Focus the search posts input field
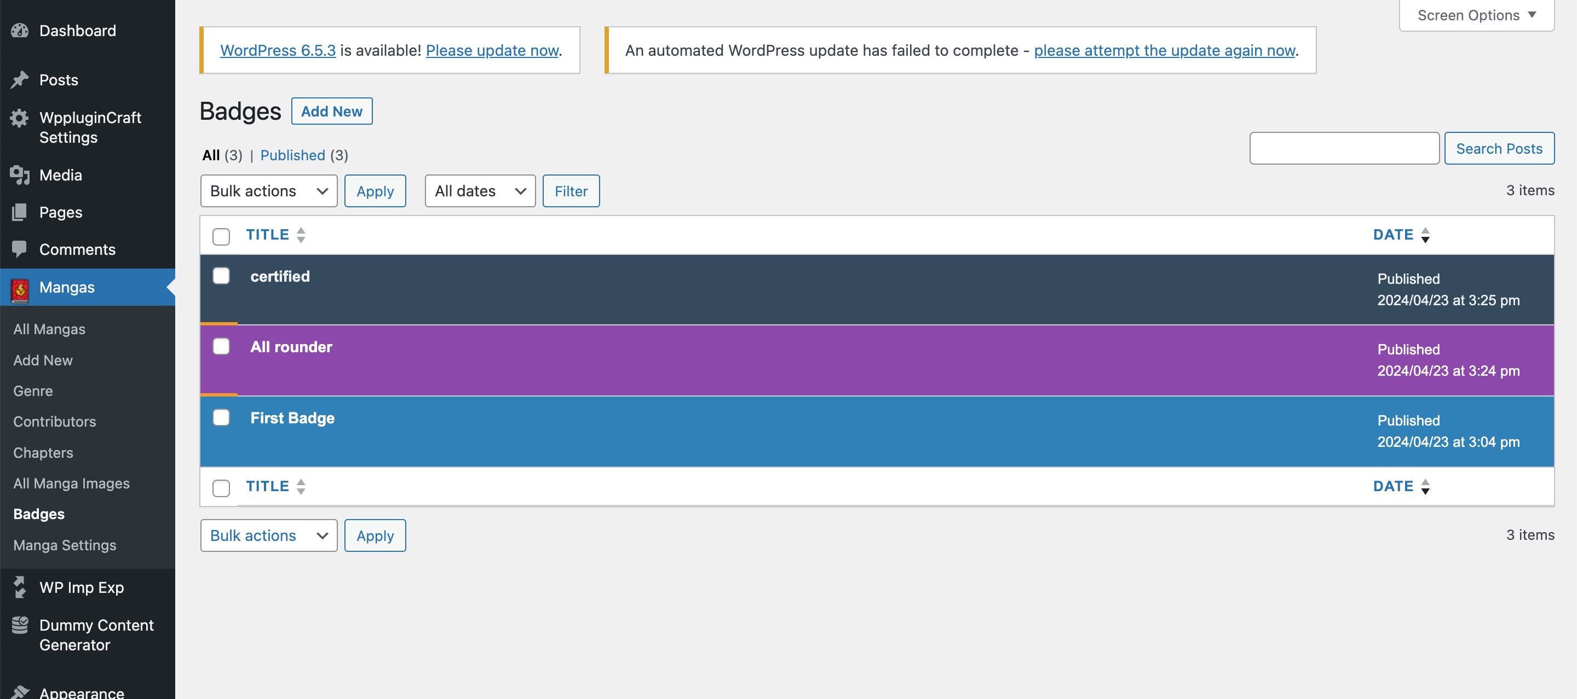1577x699 pixels. click(1344, 148)
